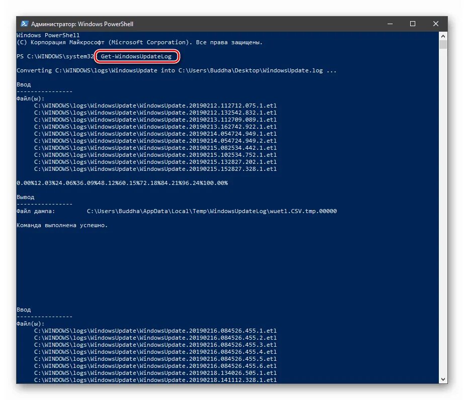Click the scrollbar down arrow
This screenshot has width=464, height=400.
443,379
